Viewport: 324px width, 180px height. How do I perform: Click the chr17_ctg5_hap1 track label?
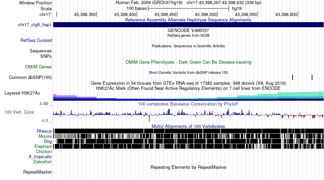35,25
